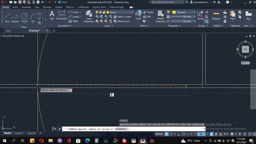256x144 pixels.
Task: Toggle the doors layer lock icon
Action: [104, 12]
